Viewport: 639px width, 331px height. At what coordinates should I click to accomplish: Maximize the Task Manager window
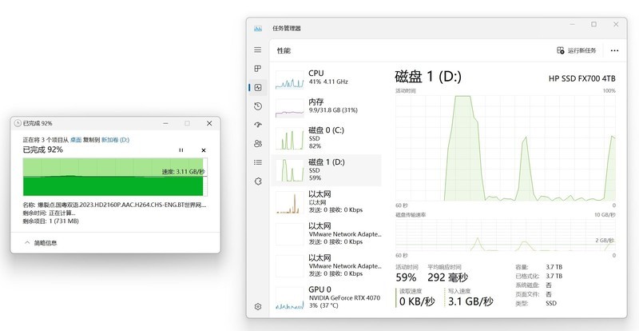[593, 25]
